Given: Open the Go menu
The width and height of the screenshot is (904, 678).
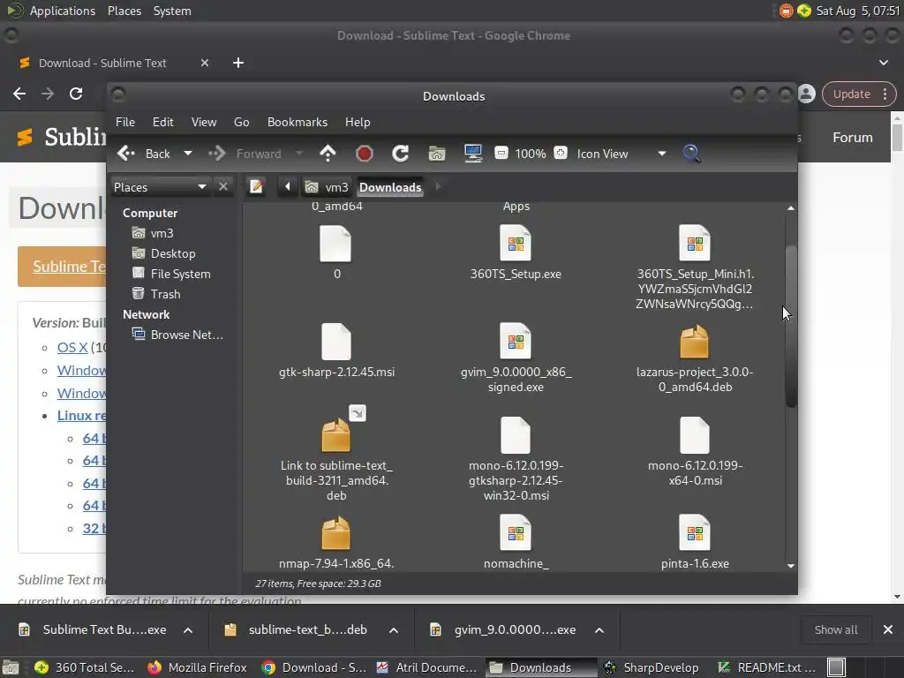Looking at the screenshot, I should (242, 122).
